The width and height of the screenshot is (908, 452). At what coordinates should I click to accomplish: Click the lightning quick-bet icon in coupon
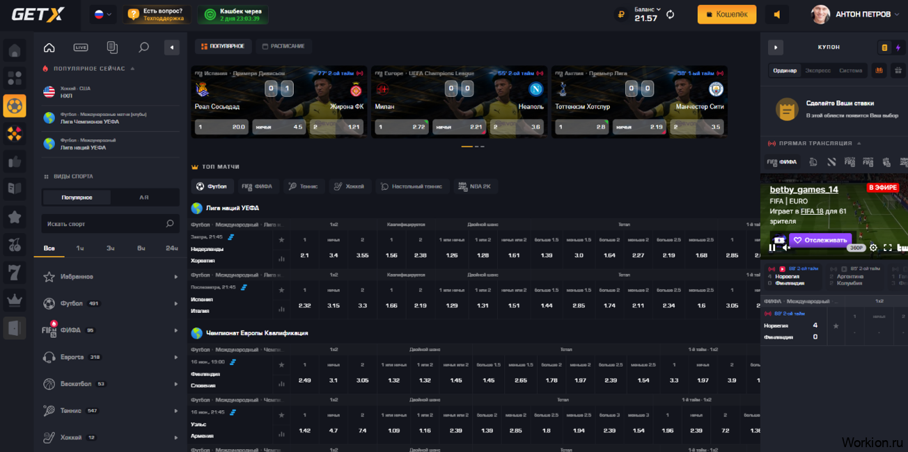pos(898,47)
